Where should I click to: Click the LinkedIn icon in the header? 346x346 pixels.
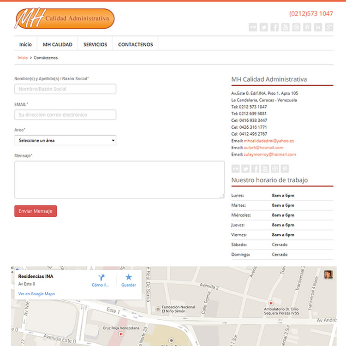coord(318,27)
